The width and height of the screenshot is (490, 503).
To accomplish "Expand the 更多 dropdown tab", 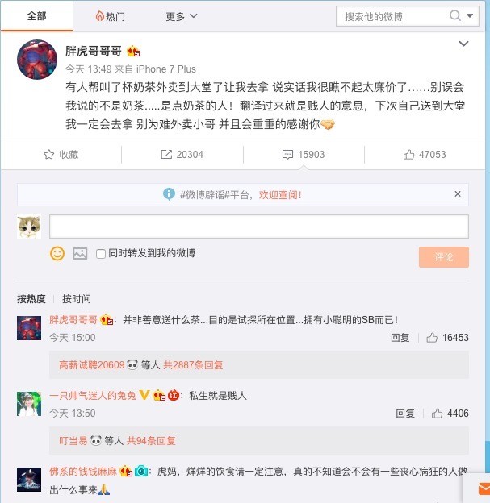I will 182,16.
